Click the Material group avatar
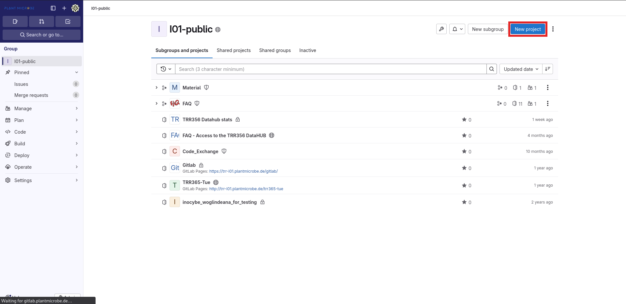Image resolution: width=626 pixels, height=304 pixels. [175, 87]
